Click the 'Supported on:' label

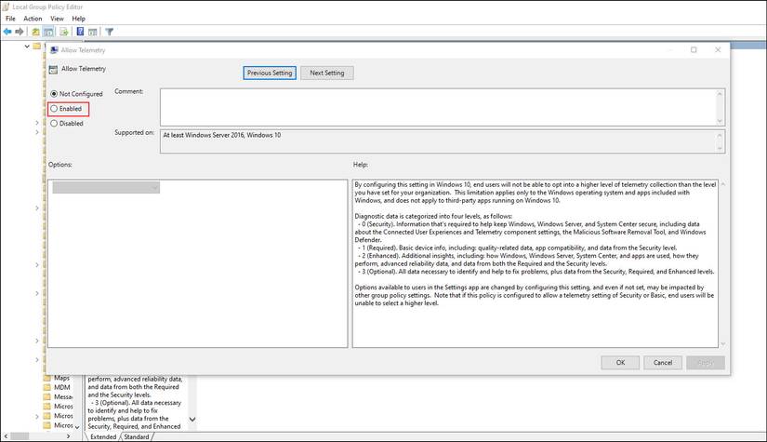pyautogui.click(x=135, y=133)
